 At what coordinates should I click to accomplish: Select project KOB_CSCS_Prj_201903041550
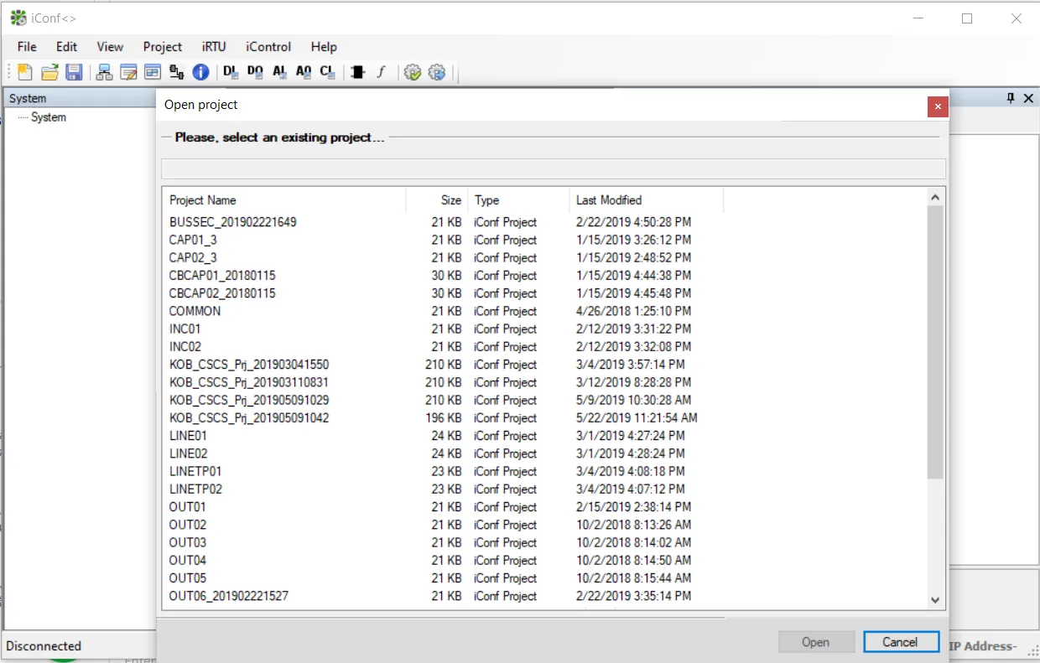click(249, 365)
